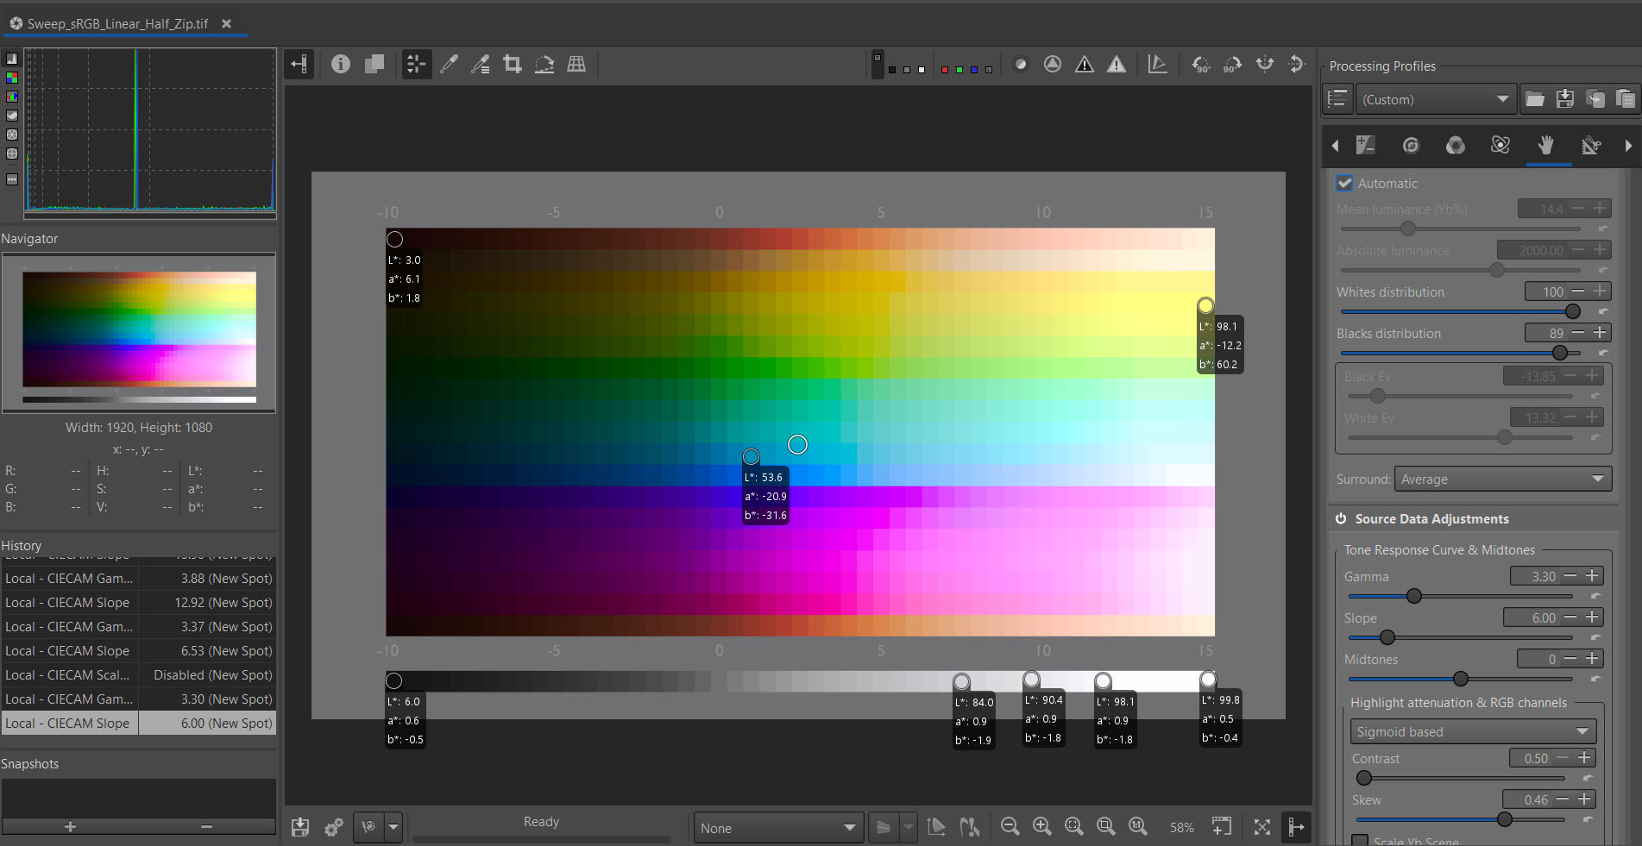The width and height of the screenshot is (1642, 846).
Task: Rotate the image 90 degrees left
Action: click(x=1200, y=64)
